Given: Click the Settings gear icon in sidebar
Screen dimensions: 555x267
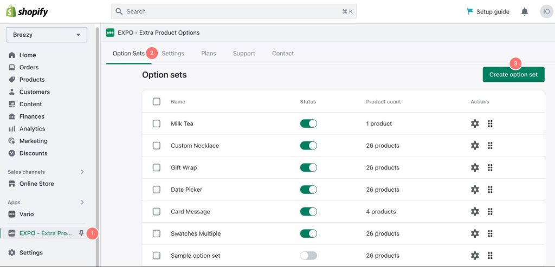Looking at the screenshot, I should coord(12,252).
